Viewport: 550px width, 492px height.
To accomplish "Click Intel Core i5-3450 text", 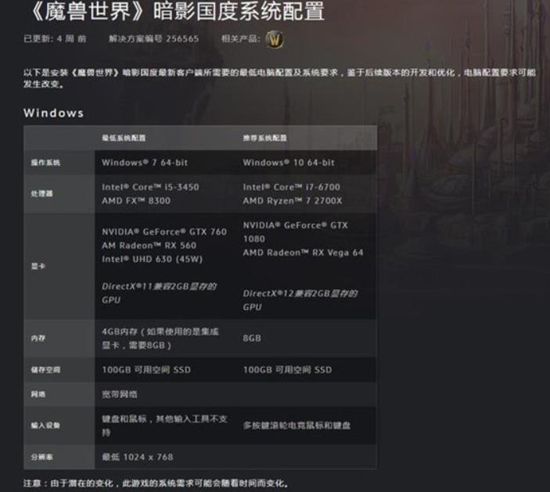I will 150,187.
